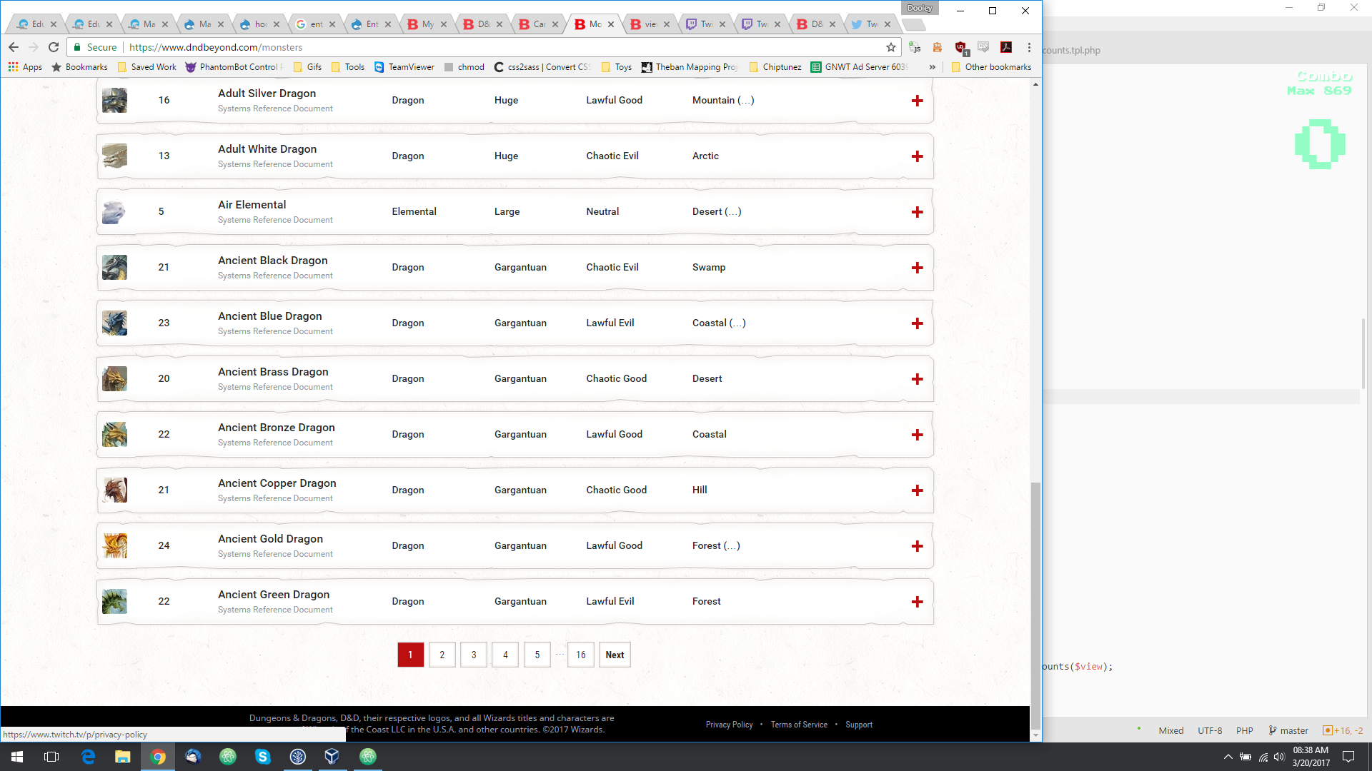This screenshot has width=1372, height=771.
Task: Click the uBlock shield extension icon
Action: [x=961, y=48]
